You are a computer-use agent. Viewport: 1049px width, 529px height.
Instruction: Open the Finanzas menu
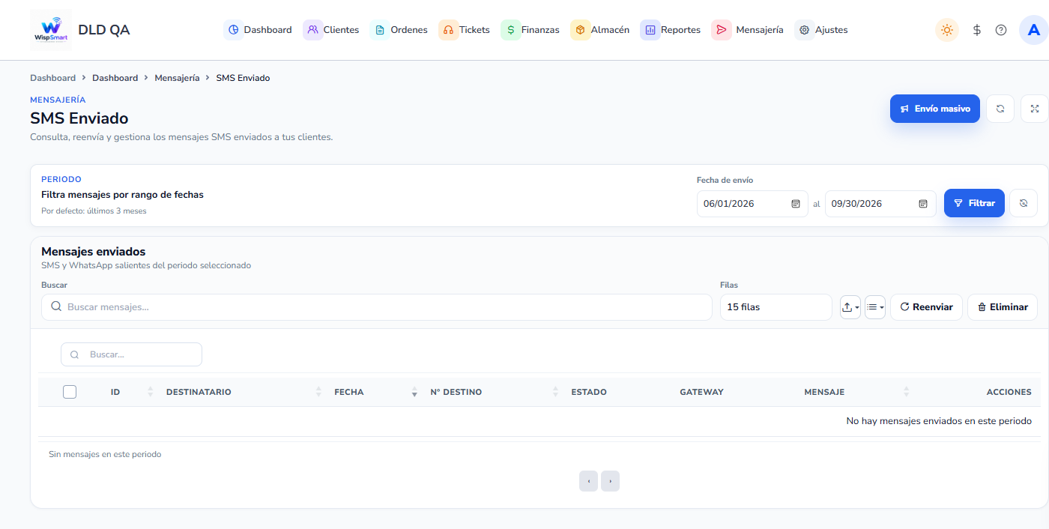click(x=530, y=30)
